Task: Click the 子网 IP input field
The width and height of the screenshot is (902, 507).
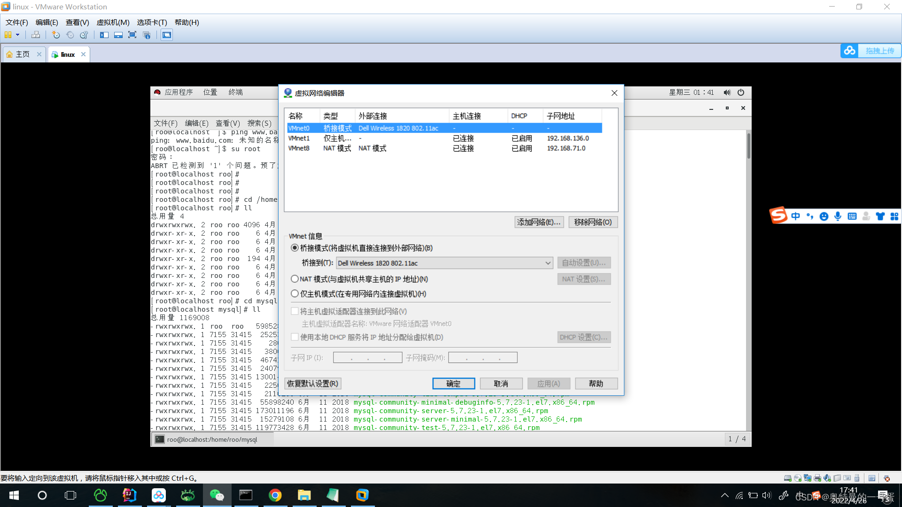Action: [367, 358]
